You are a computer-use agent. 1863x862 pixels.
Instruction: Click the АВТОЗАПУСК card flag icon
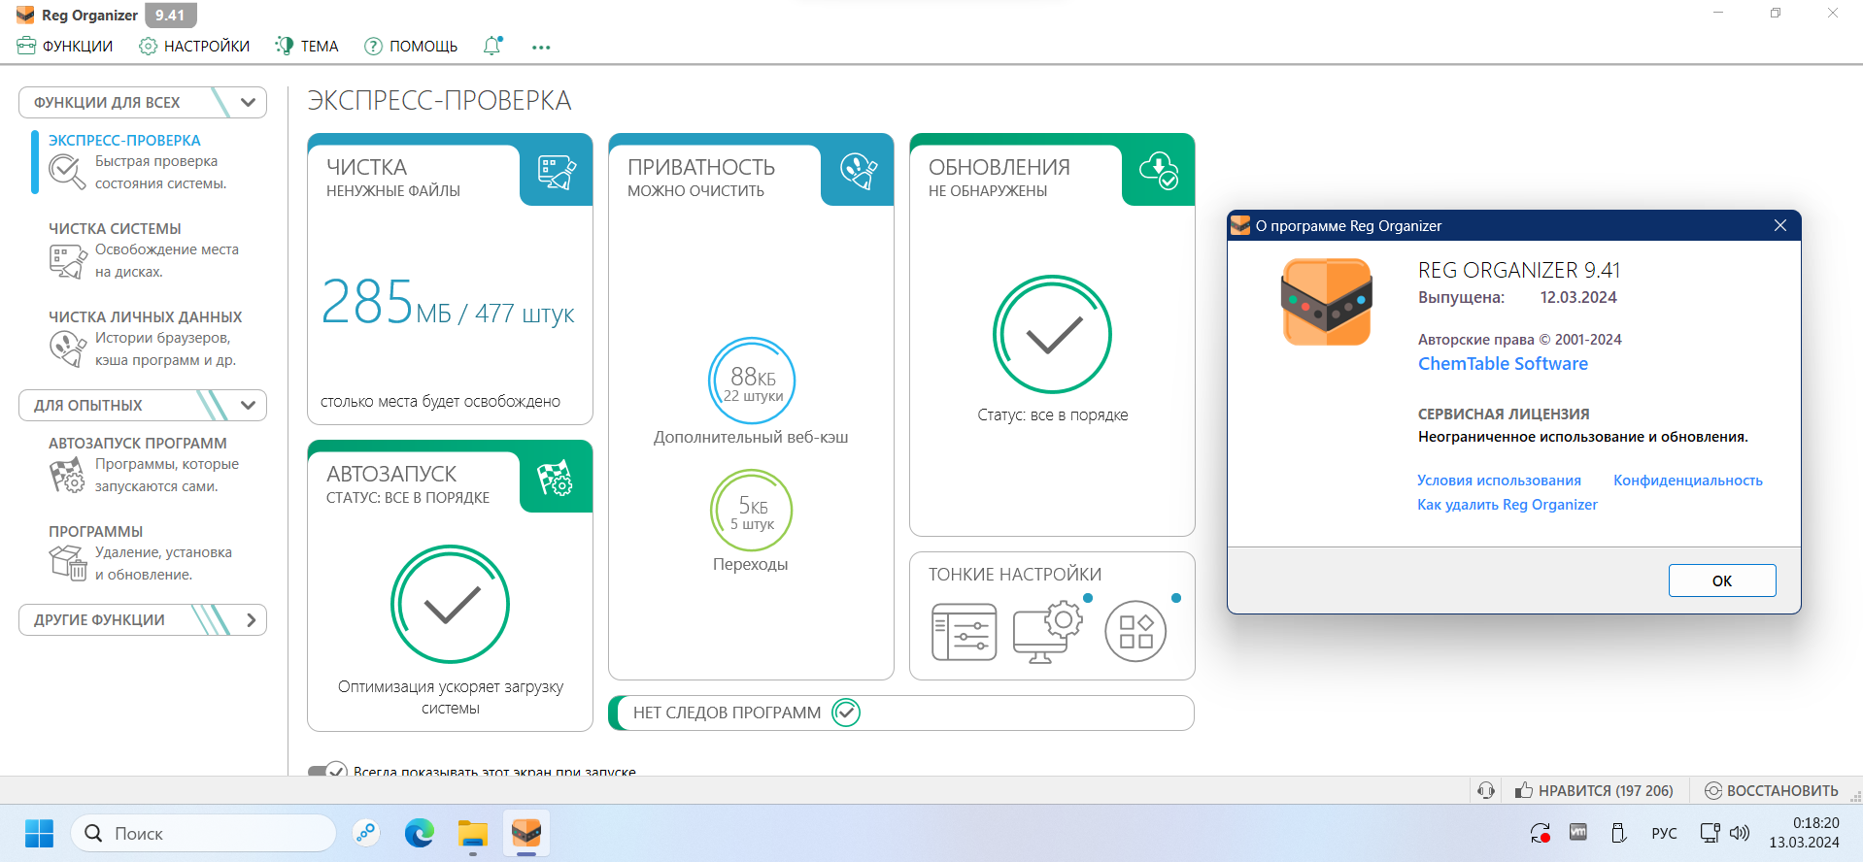pos(556,478)
